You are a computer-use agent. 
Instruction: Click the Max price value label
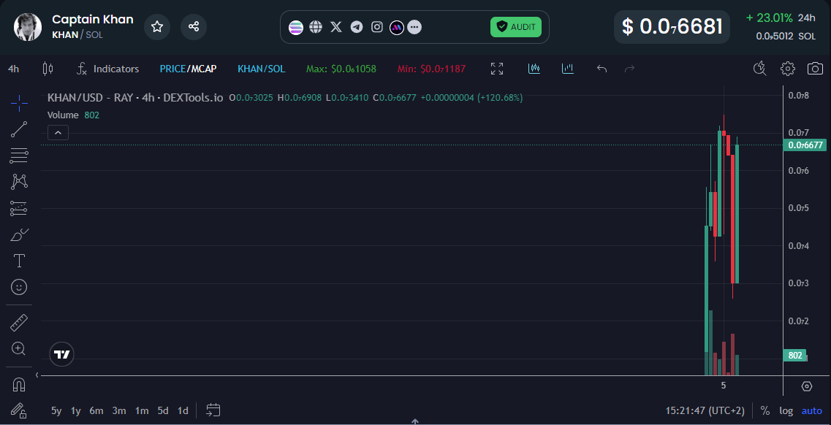[x=341, y=69]
